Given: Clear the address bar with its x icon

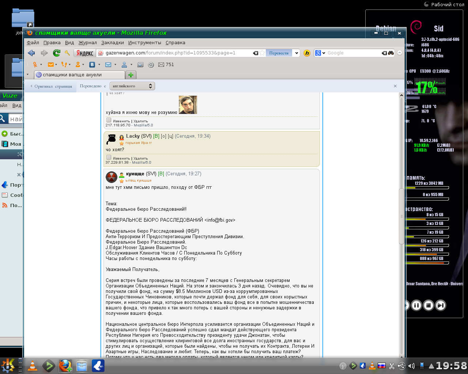Looking at the screenshot, I should 256,53.
